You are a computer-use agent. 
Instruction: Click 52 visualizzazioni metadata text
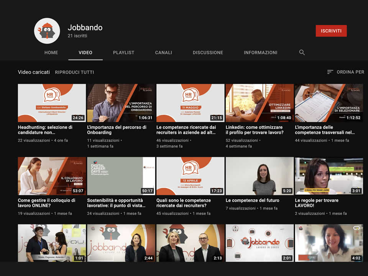tap(242, 140)
